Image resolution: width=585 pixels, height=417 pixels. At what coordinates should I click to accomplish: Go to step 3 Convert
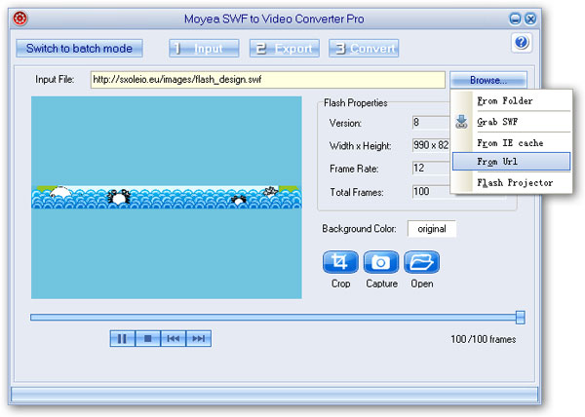pos(364,49)
